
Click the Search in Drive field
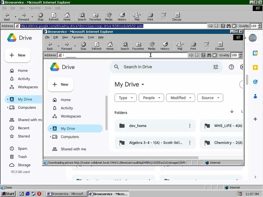point(166,67)
